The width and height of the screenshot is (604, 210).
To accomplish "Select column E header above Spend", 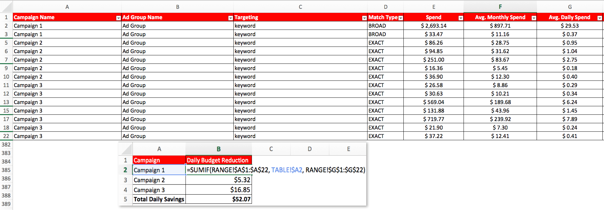I will 434,7.
